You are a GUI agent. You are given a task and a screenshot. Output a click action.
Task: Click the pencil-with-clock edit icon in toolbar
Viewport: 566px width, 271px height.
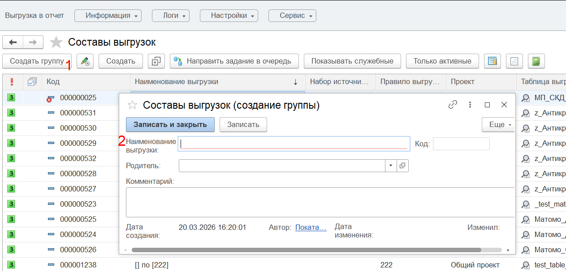pyautogui.click(x=85, y=61)
